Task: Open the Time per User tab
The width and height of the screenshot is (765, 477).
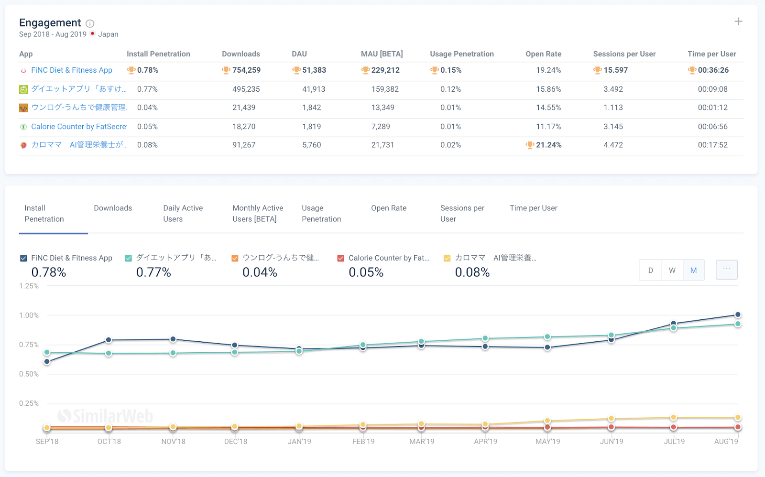Action: pos(534,208)
